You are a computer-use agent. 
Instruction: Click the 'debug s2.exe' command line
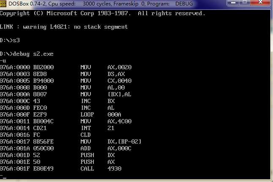[x=27, y=54]
